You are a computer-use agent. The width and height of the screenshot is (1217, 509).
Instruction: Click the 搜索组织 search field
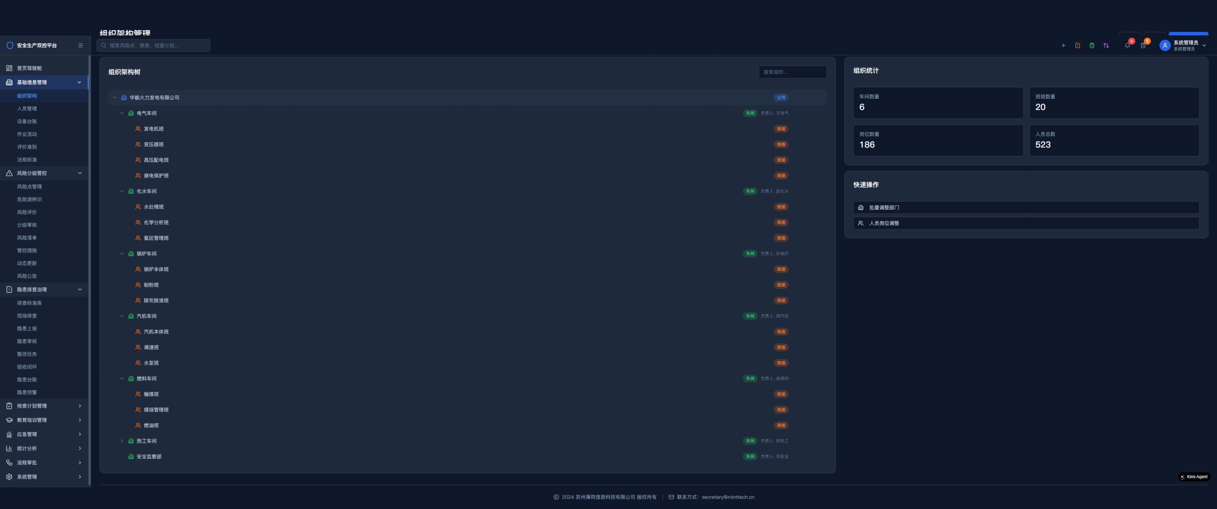(792, 72)
